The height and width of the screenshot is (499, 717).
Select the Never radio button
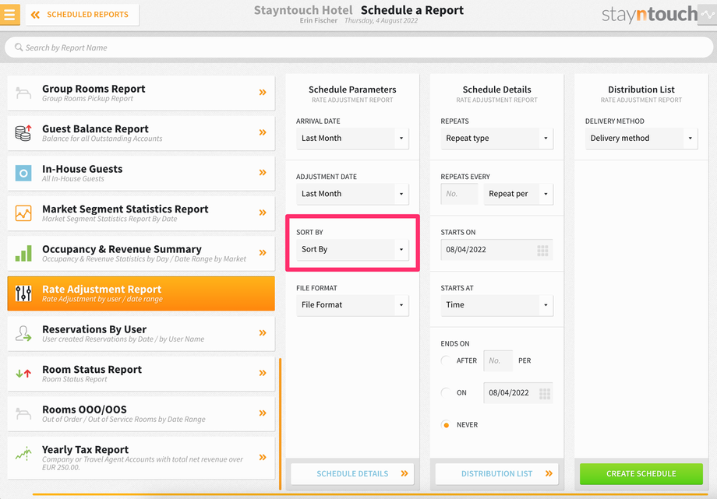coord(446,424)
